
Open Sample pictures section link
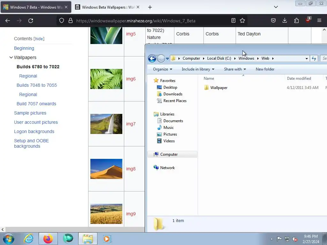(30, 113)
